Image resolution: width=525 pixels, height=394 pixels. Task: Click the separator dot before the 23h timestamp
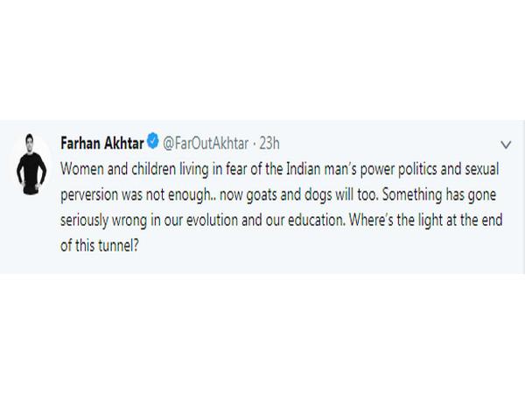254,144
